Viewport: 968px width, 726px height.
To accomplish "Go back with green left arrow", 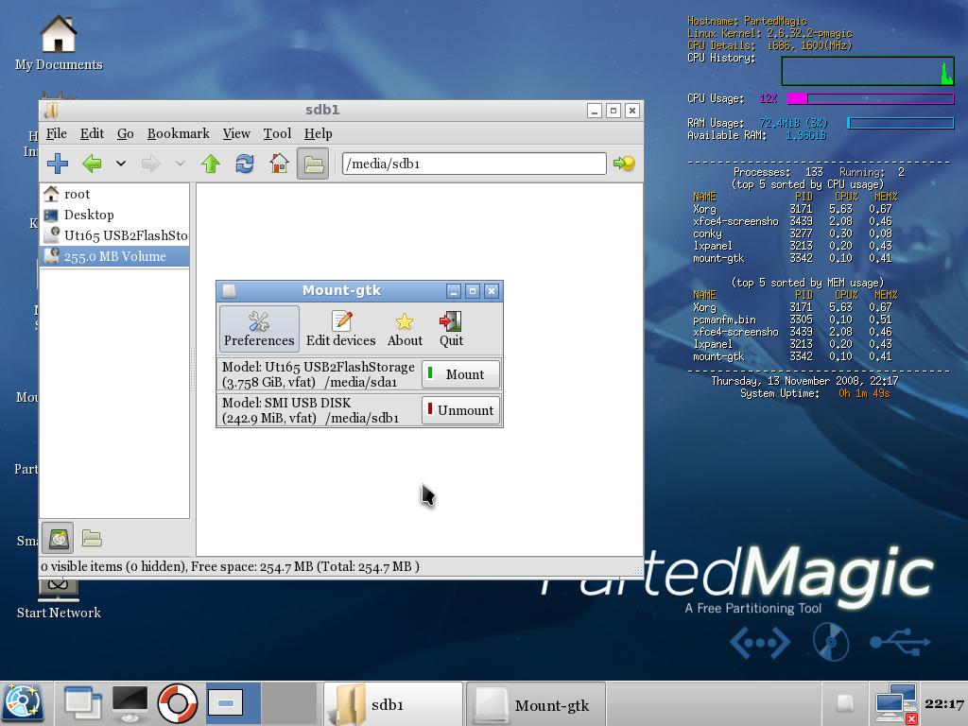I will (92, 164).
